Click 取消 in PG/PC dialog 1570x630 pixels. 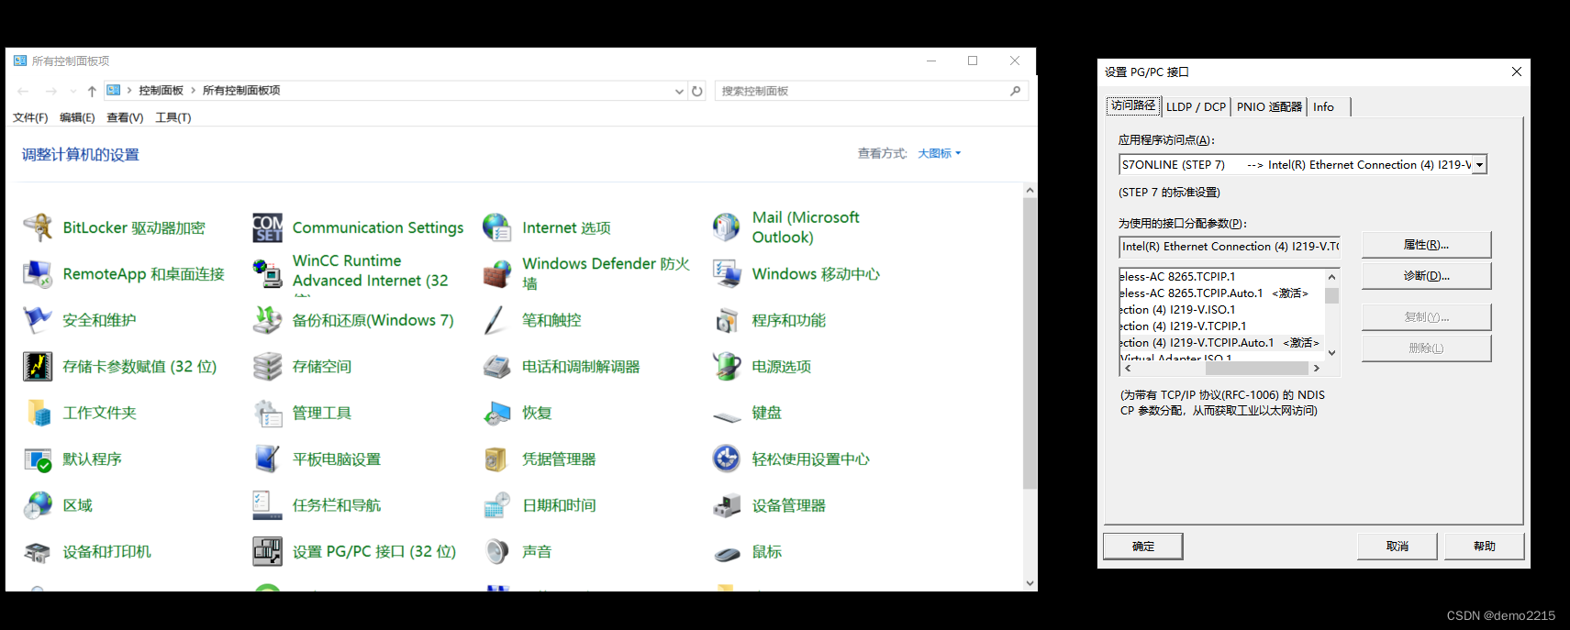point(1397,547)
